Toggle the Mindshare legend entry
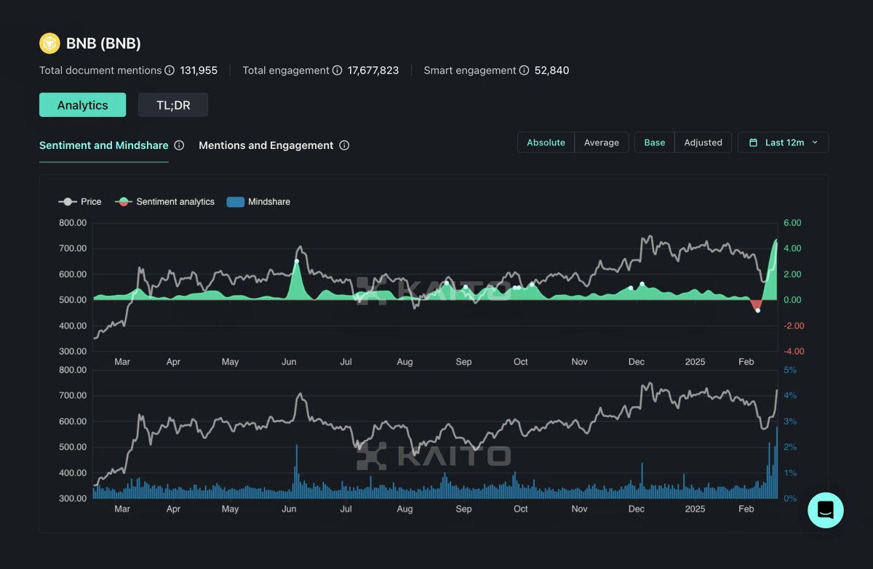The height and width of the screenshot is (569, 873). click(257, 201)
